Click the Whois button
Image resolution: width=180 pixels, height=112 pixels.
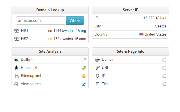[75, 20]
